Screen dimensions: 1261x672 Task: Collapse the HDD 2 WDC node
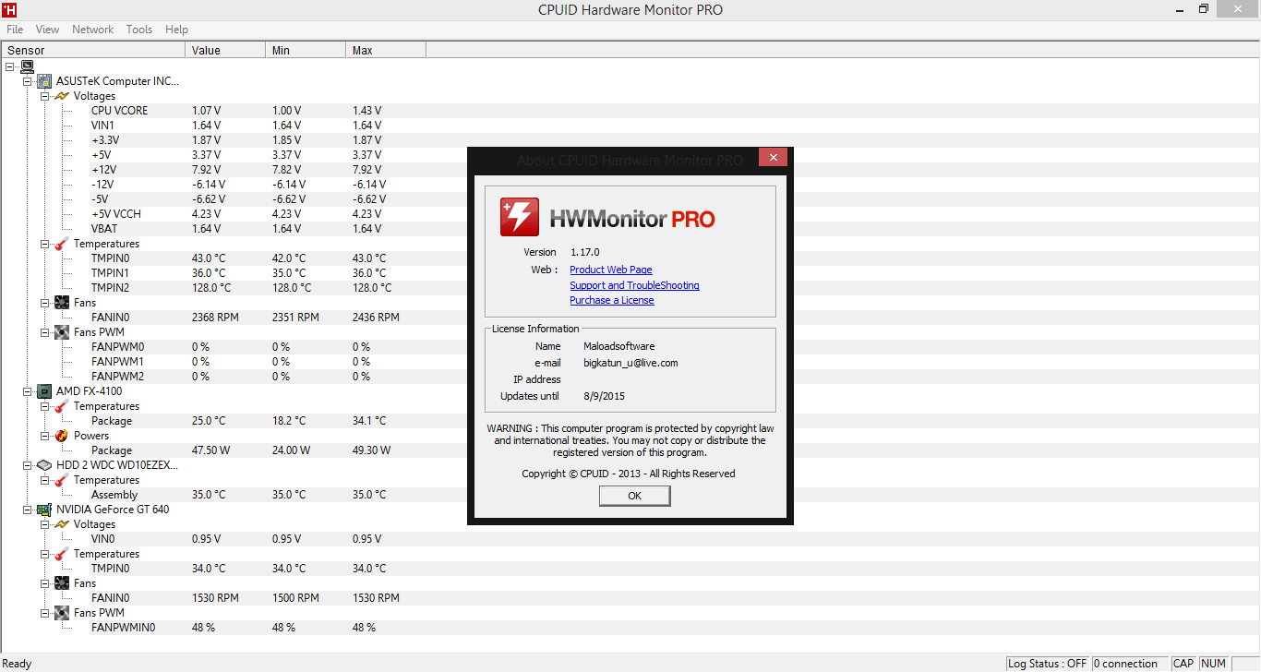[x=28, y=465]
